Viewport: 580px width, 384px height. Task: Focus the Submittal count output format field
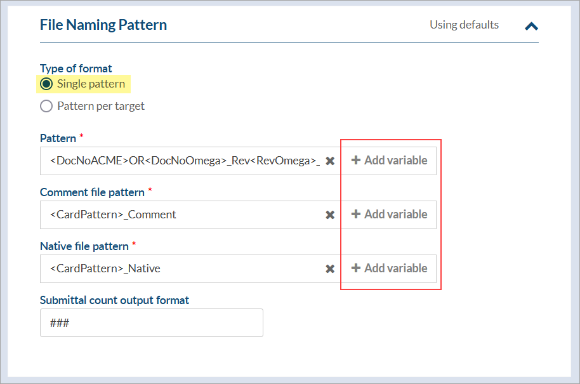coord(151,323)
